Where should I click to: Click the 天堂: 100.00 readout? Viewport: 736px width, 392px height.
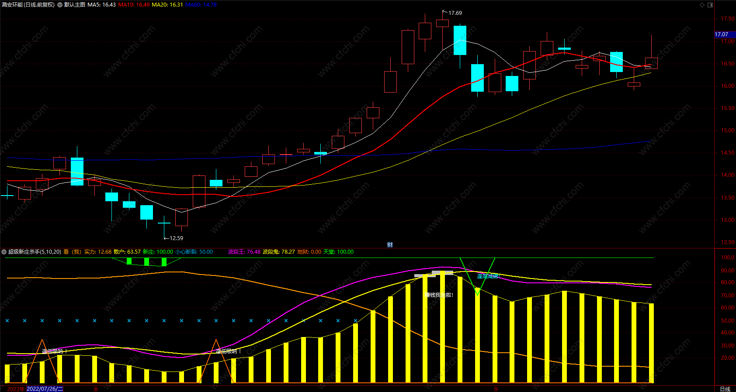(x=338, y=252)
